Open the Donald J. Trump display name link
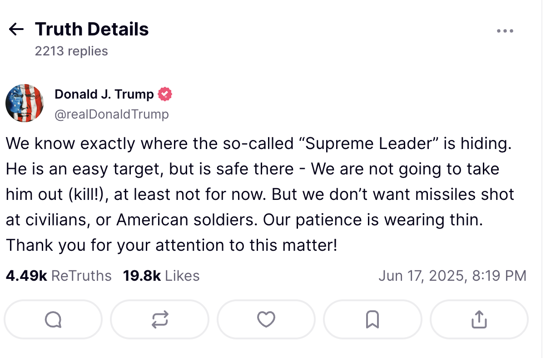This screenshot has width=546, height=358. click(104, 94)
